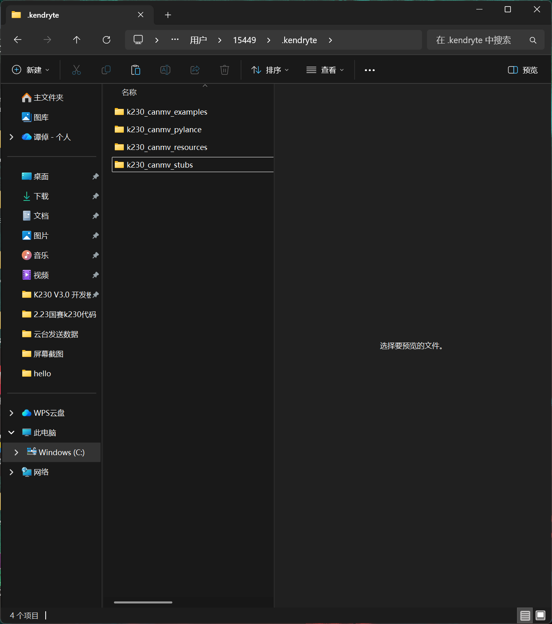Open the 15449 breadcrumb folder
Image resolution: width=552 pixels, height=624 pixels.
pyautogui.click(x=244, y=40)
